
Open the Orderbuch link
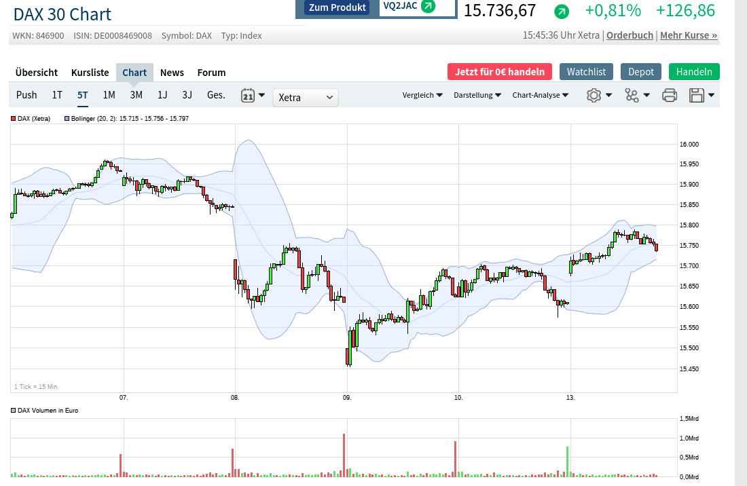coord(630,35)
